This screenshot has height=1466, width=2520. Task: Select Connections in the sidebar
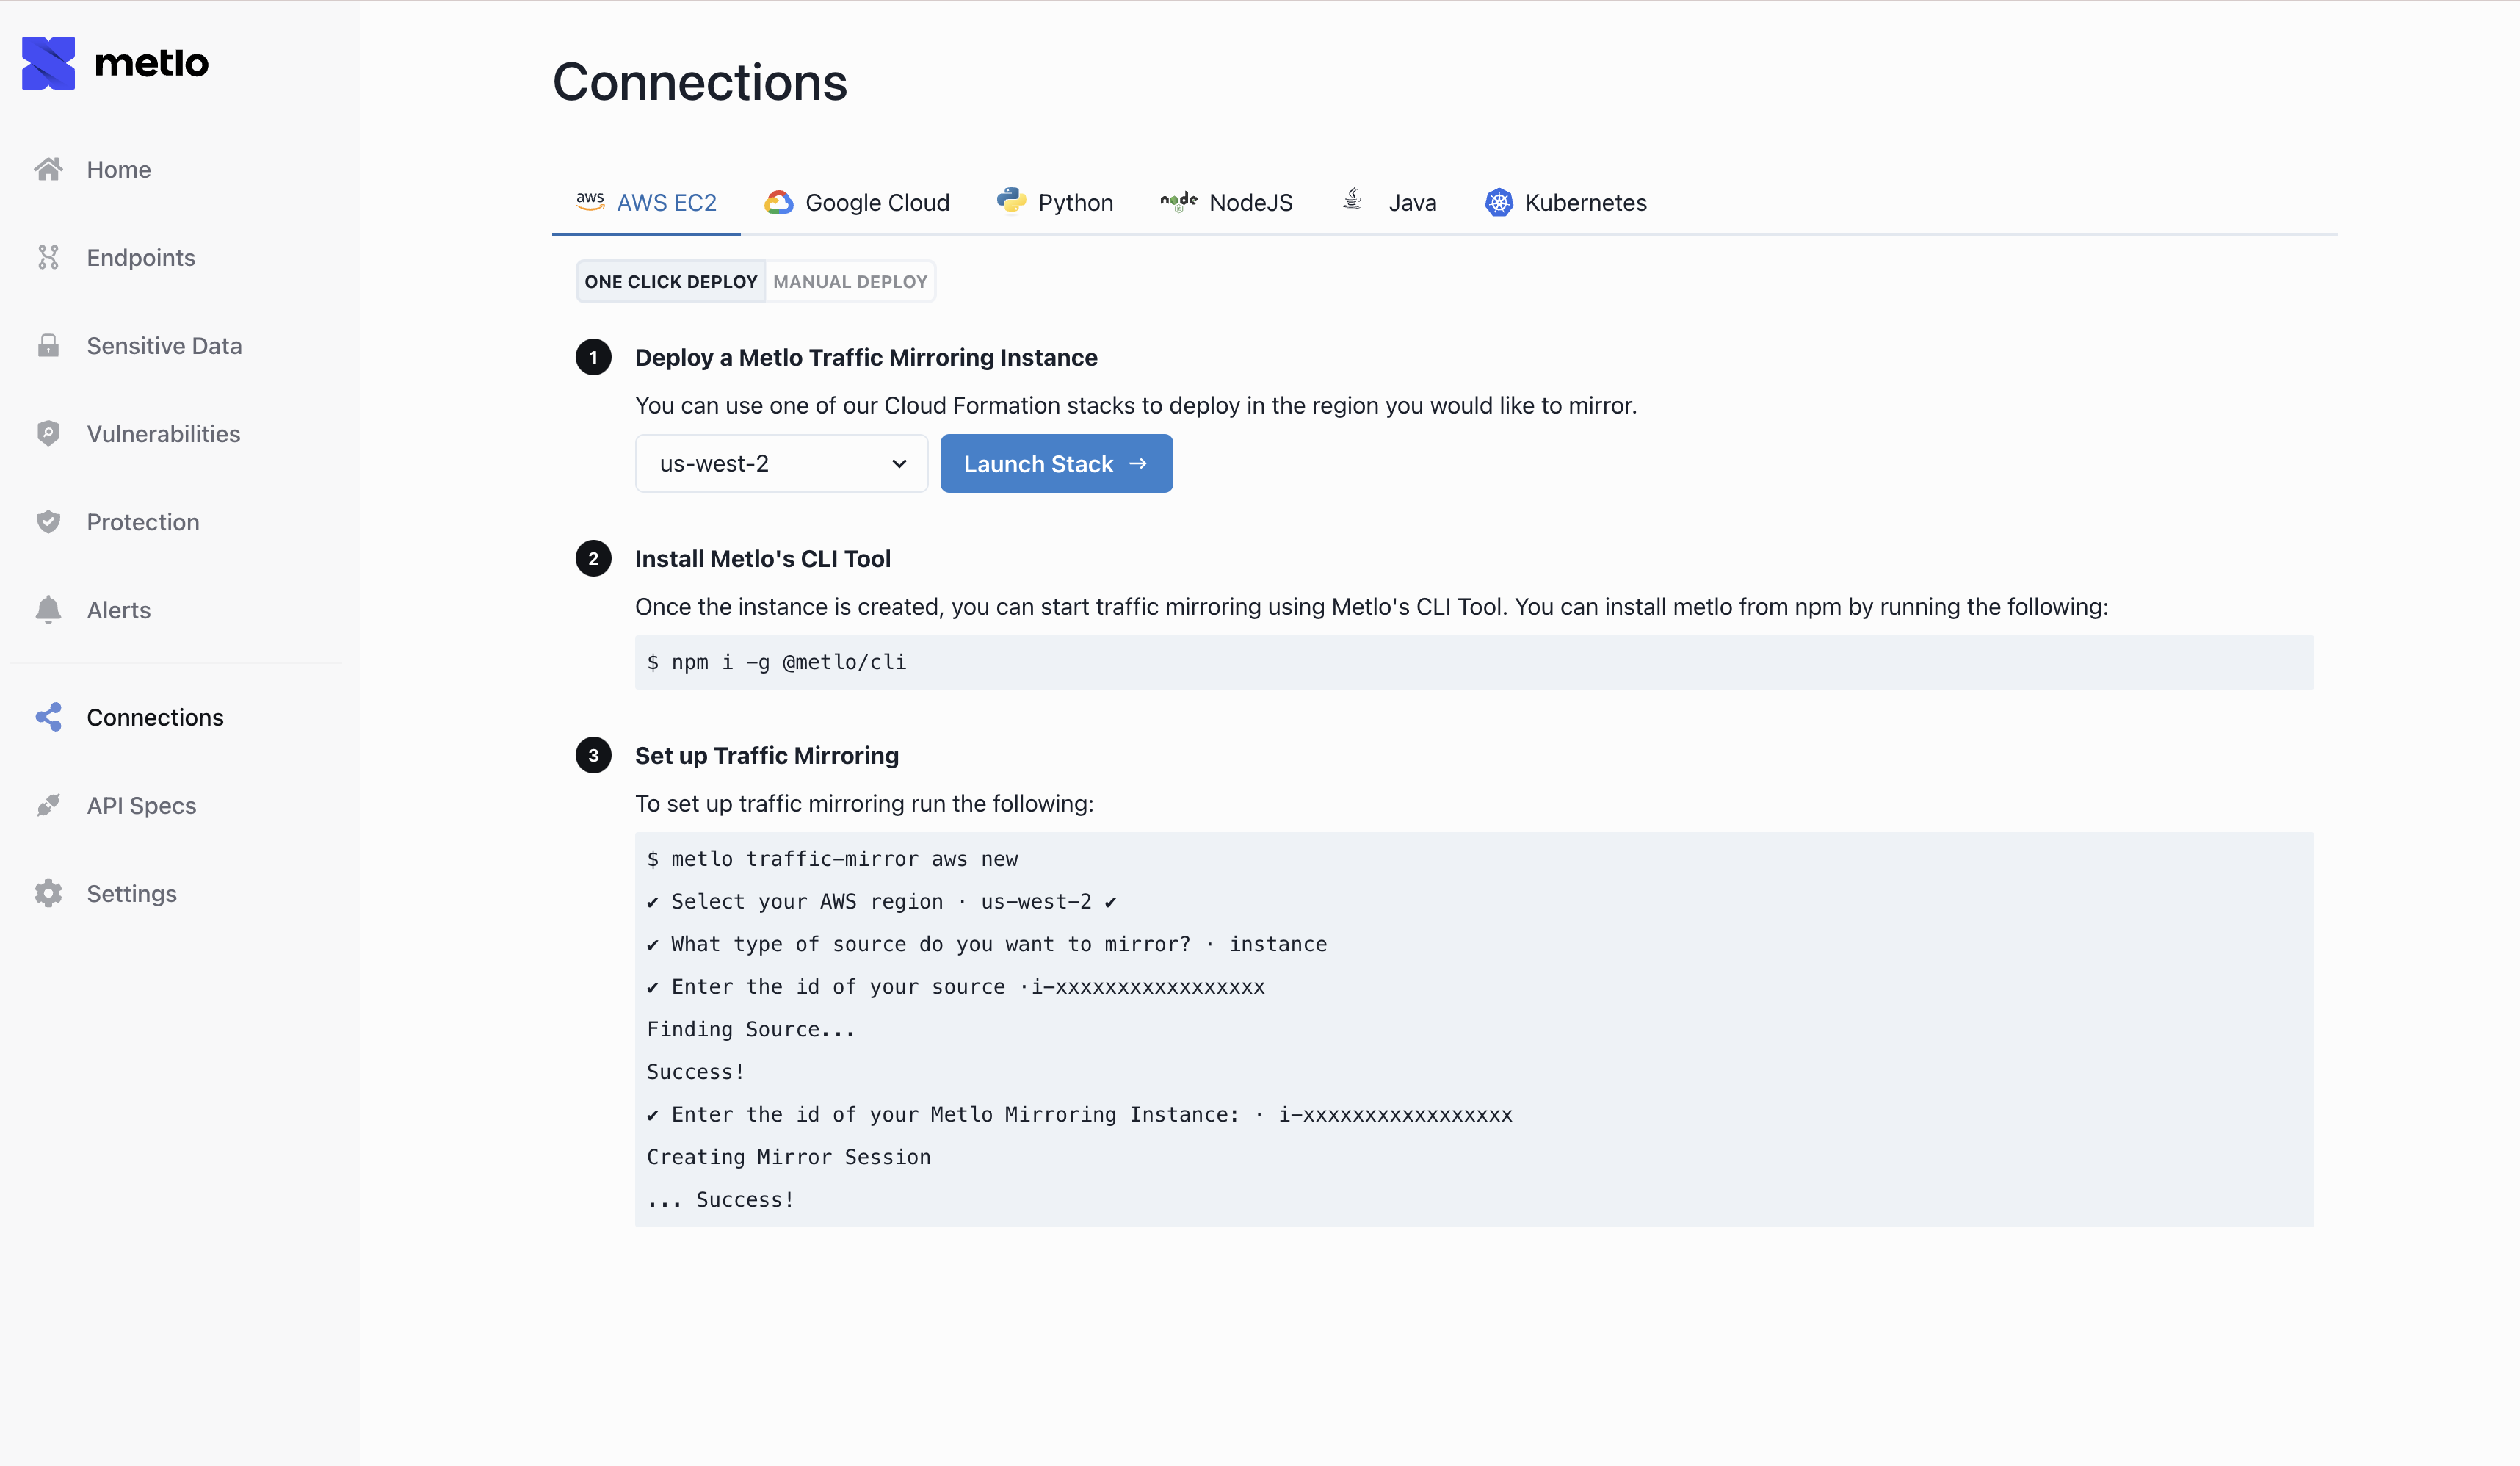point(155,717)
